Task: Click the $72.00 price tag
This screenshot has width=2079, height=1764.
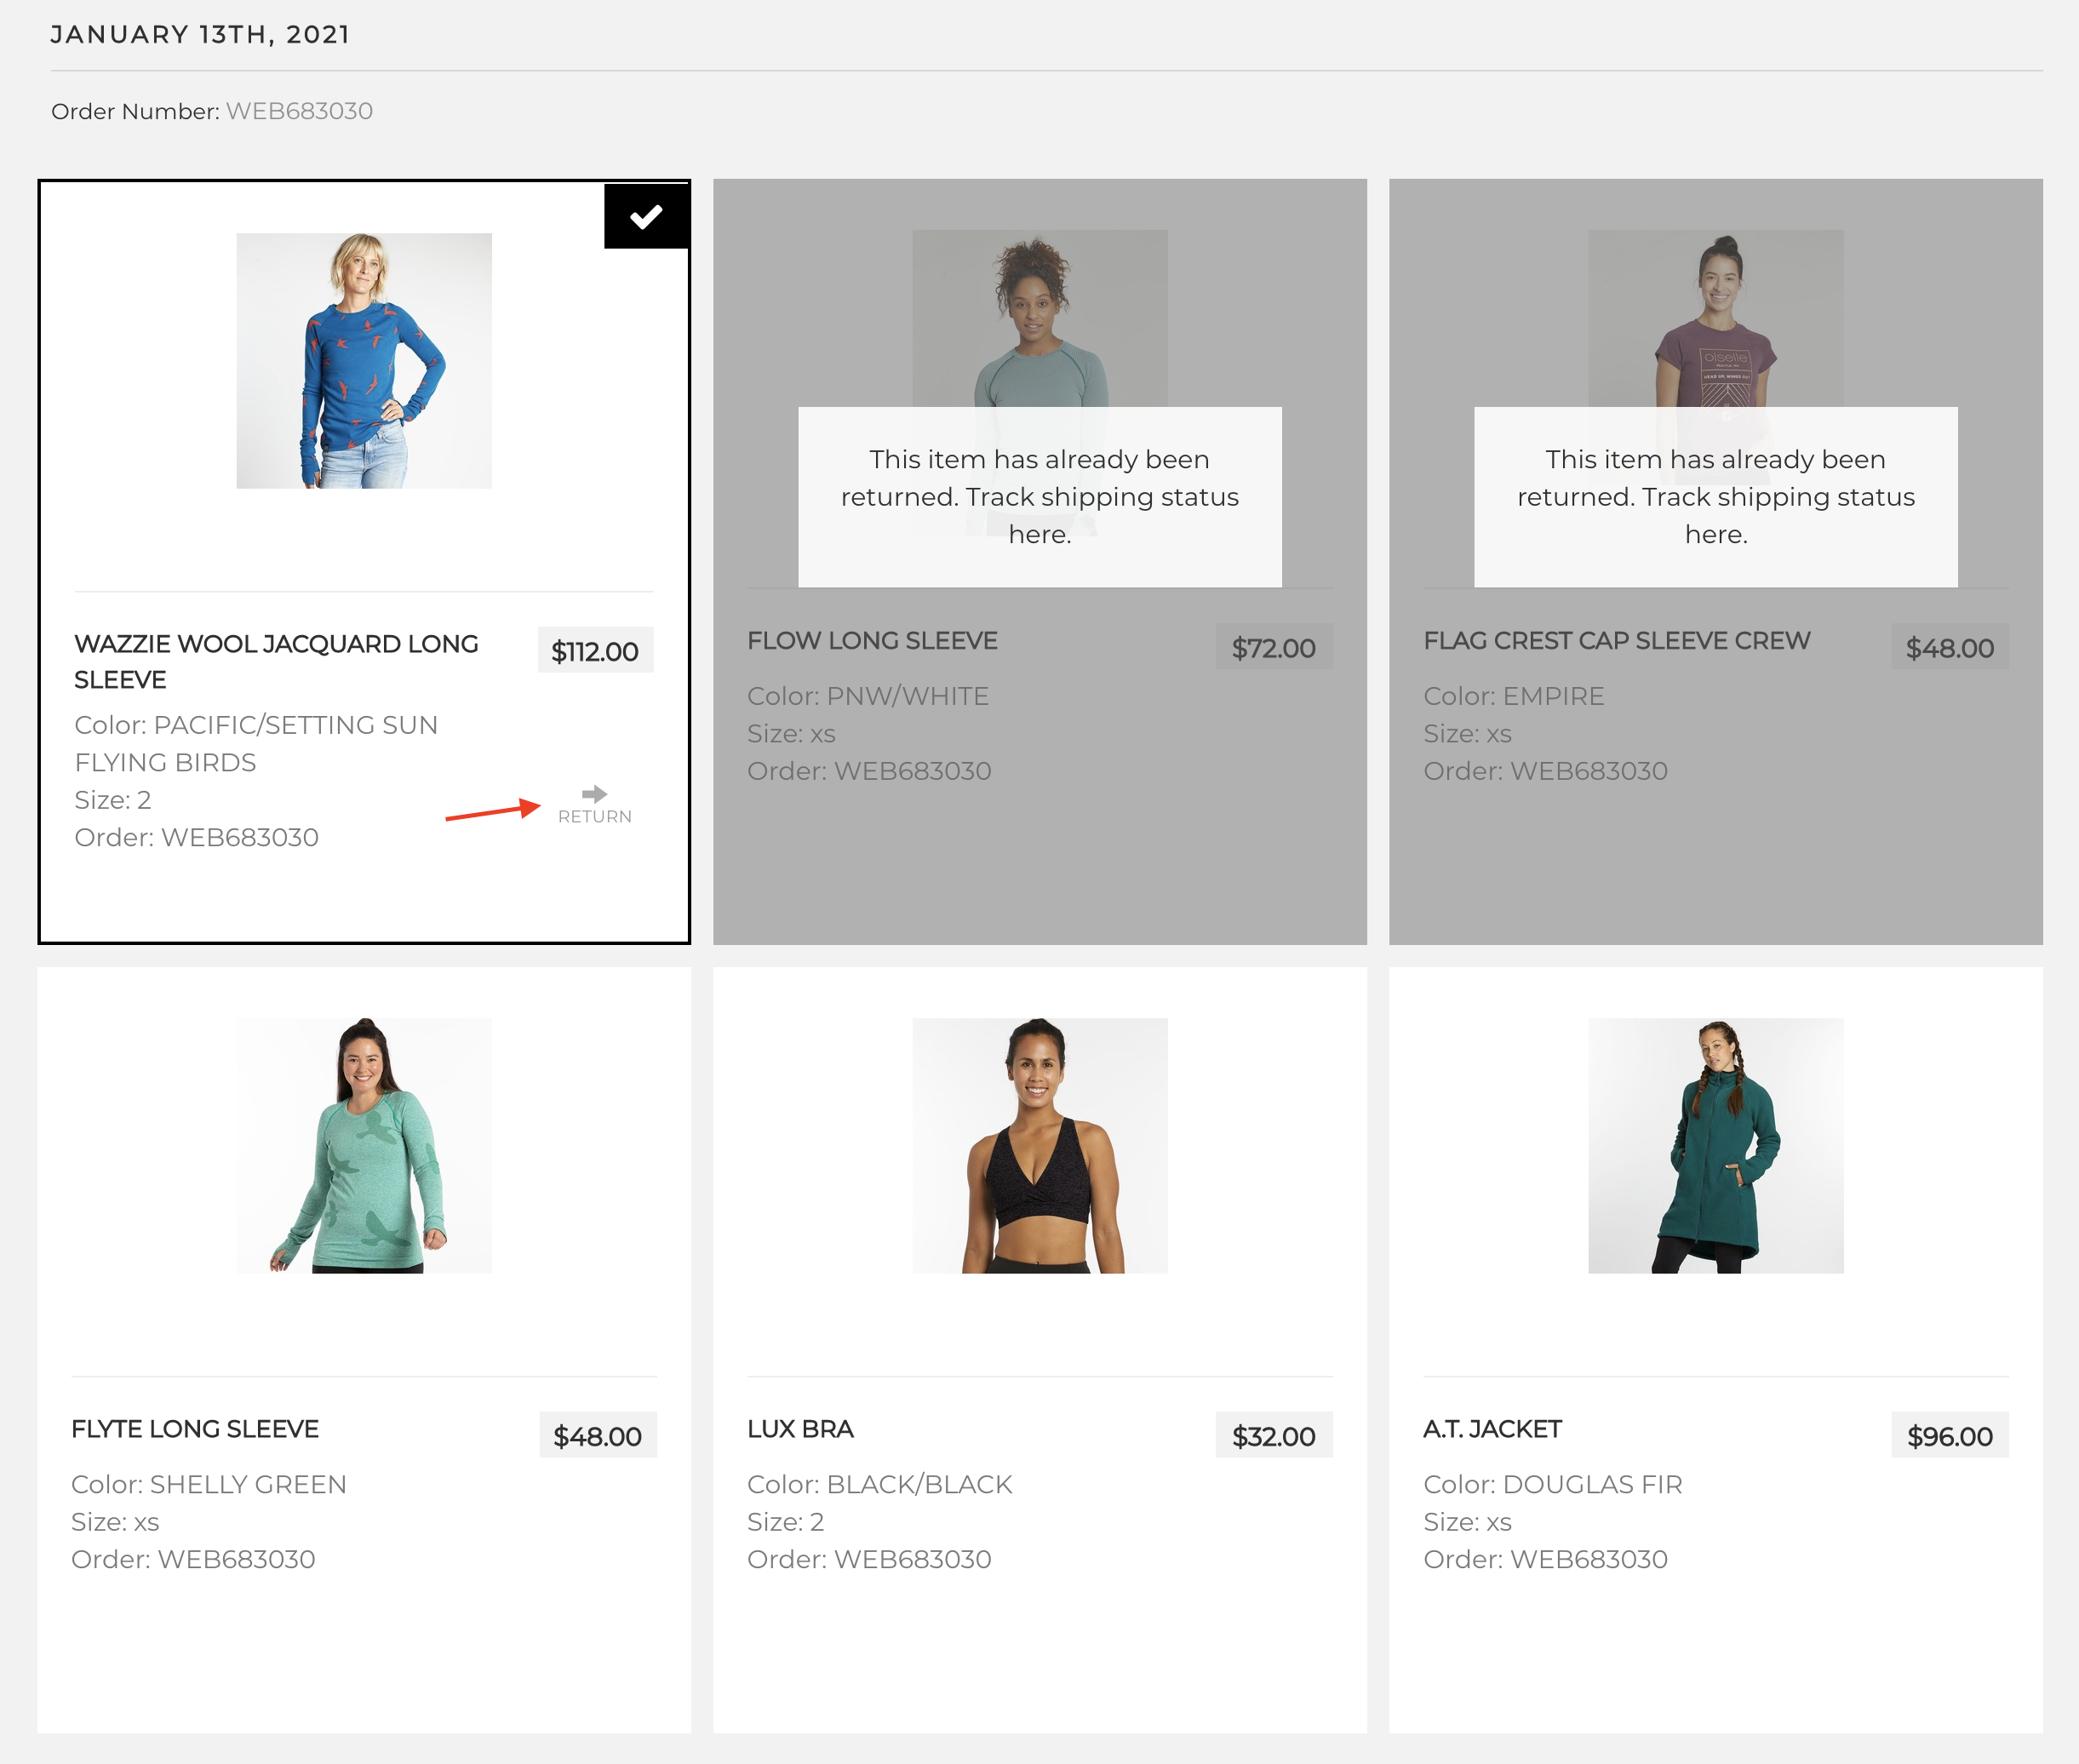Action: coord(1274,648)
